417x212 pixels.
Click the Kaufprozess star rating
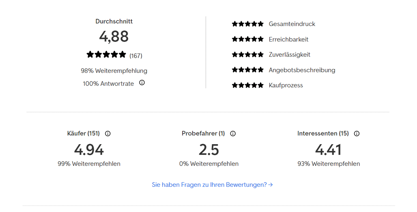point(247,85)
